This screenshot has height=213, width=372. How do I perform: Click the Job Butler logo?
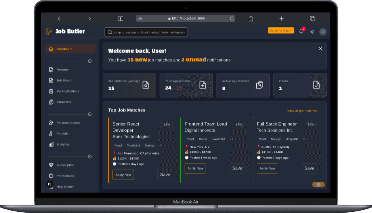(65, 31)
